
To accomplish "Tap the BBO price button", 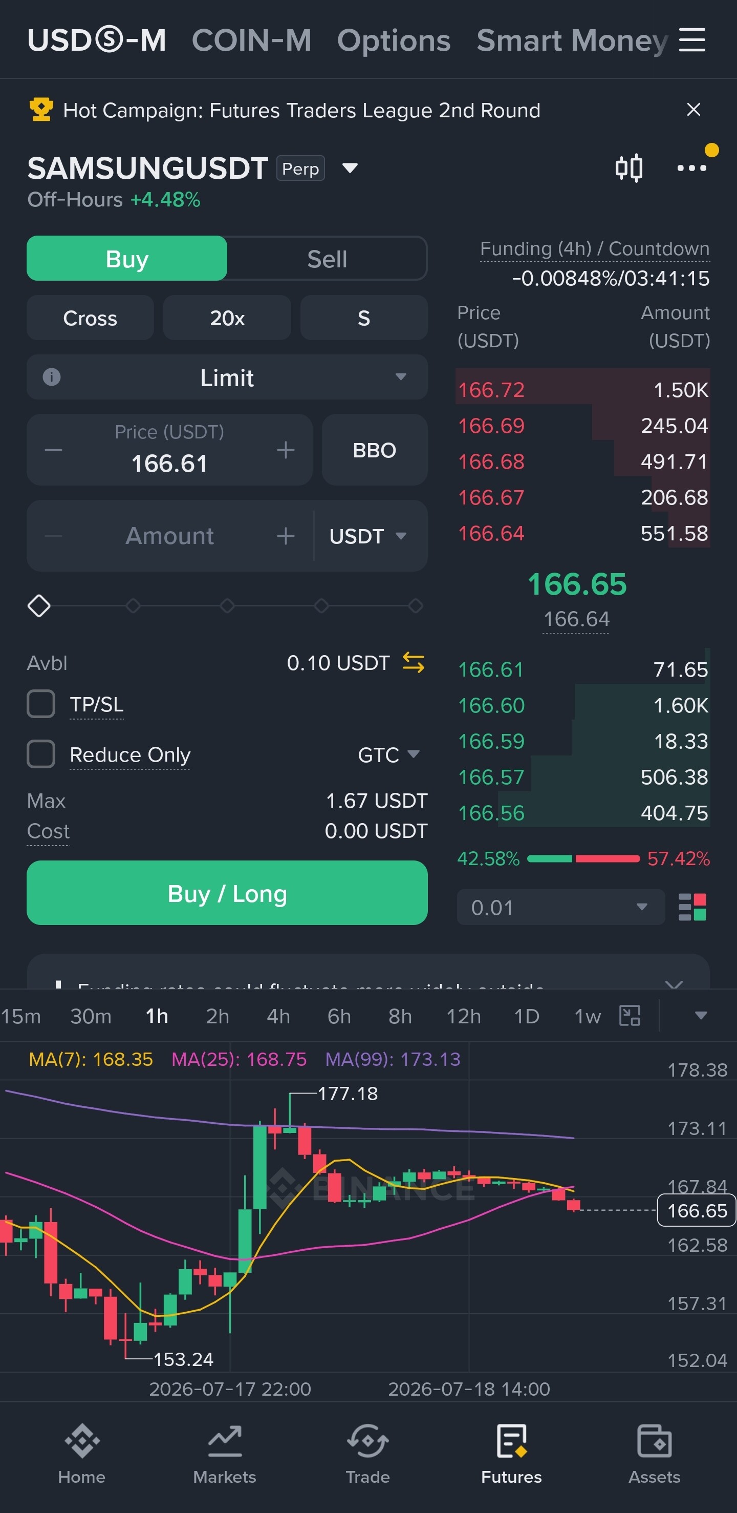I will pos(374,450).
